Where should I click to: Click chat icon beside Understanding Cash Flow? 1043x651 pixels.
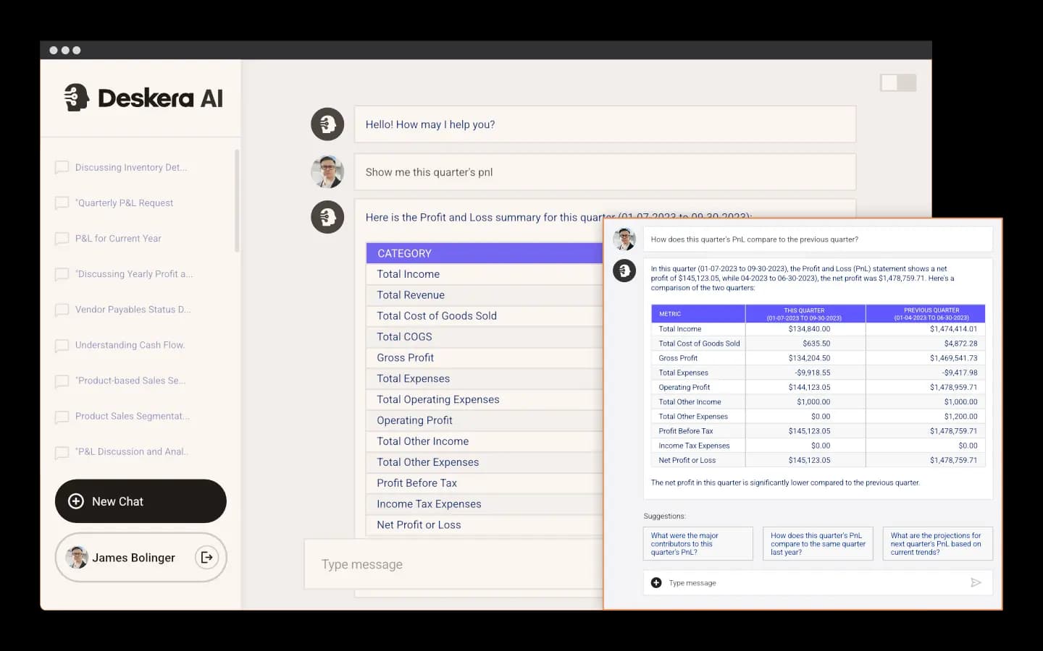(x=62, y=346)
